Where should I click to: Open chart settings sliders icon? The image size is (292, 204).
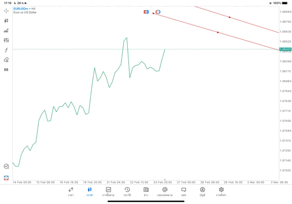[x=6, y=40]
